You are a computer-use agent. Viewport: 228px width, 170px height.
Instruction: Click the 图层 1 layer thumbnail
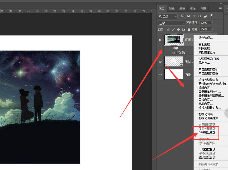tap(173, 40)
